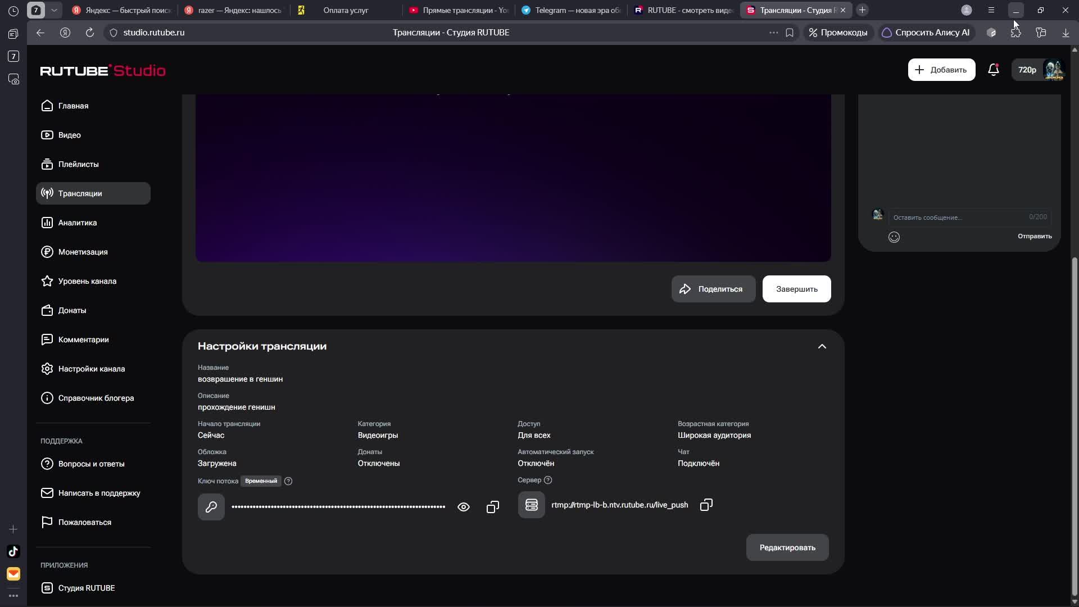
Task: Click Завершить to end the stream
Action: point(796,289)
